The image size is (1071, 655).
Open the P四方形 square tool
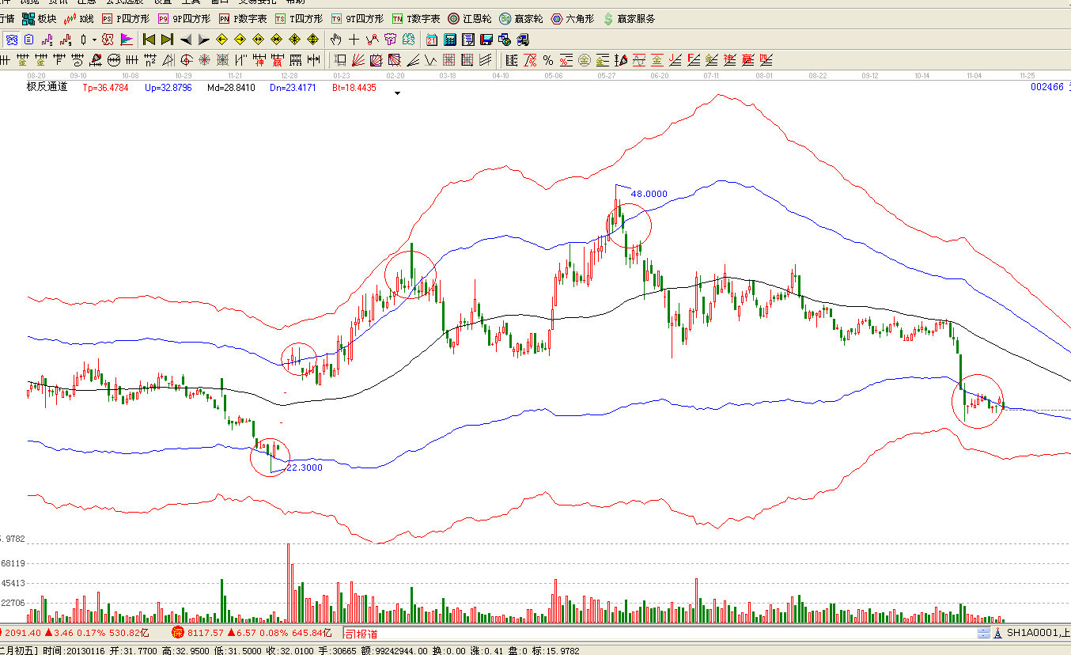coord(127,18)
